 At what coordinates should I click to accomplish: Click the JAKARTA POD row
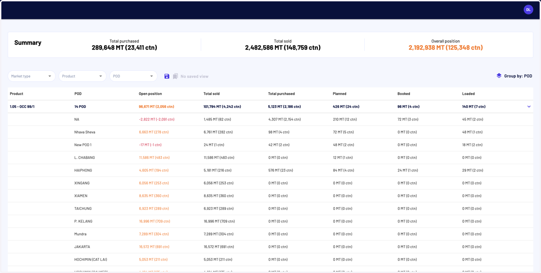pos(270,247)
